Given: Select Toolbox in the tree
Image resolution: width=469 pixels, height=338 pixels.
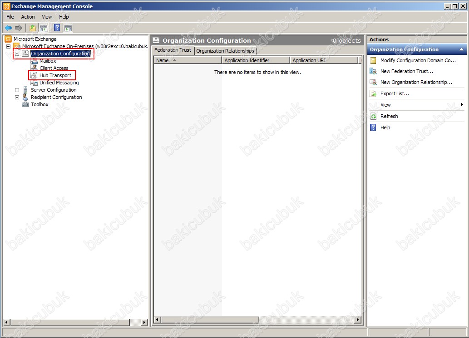Looking at the screenshot, I should 39,104.
